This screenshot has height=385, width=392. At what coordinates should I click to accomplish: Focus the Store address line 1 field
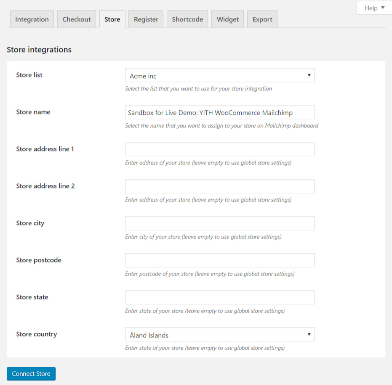[x=219, y=149]
